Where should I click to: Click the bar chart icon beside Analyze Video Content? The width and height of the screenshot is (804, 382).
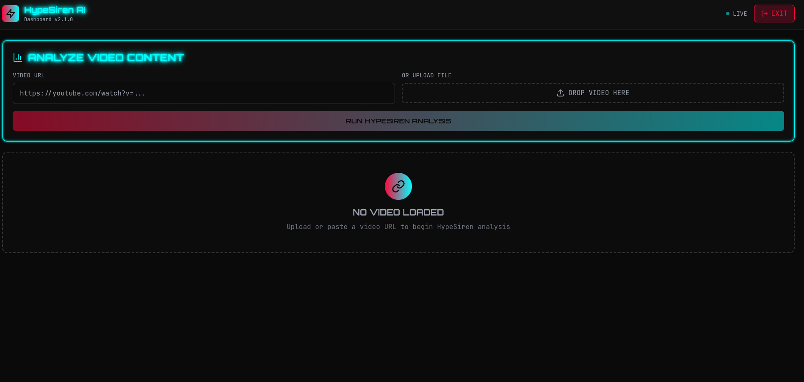coord(18,57)
